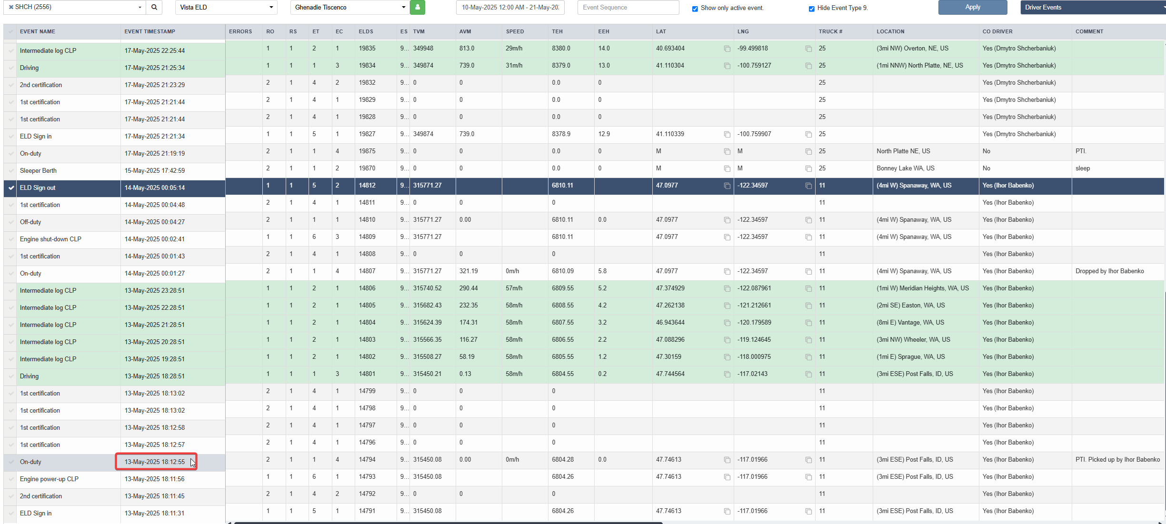
Task: Click the green driver profile icon
Action: click(x=418, y=7)
